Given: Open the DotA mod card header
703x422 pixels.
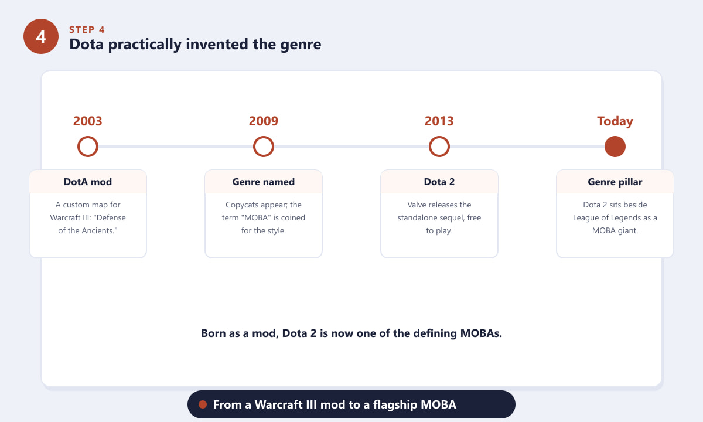Looking at the screenshot, I should (88, 182).
